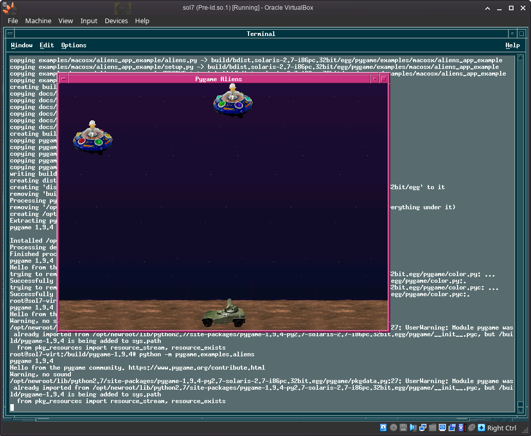Screen dimensions: 531x436
Task: Open the Pygame Aliens window menu button
Action: (63, 79)
